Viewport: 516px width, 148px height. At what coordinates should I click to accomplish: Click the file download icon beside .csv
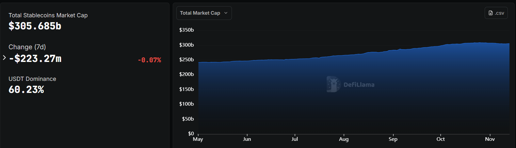pos(491,13)
